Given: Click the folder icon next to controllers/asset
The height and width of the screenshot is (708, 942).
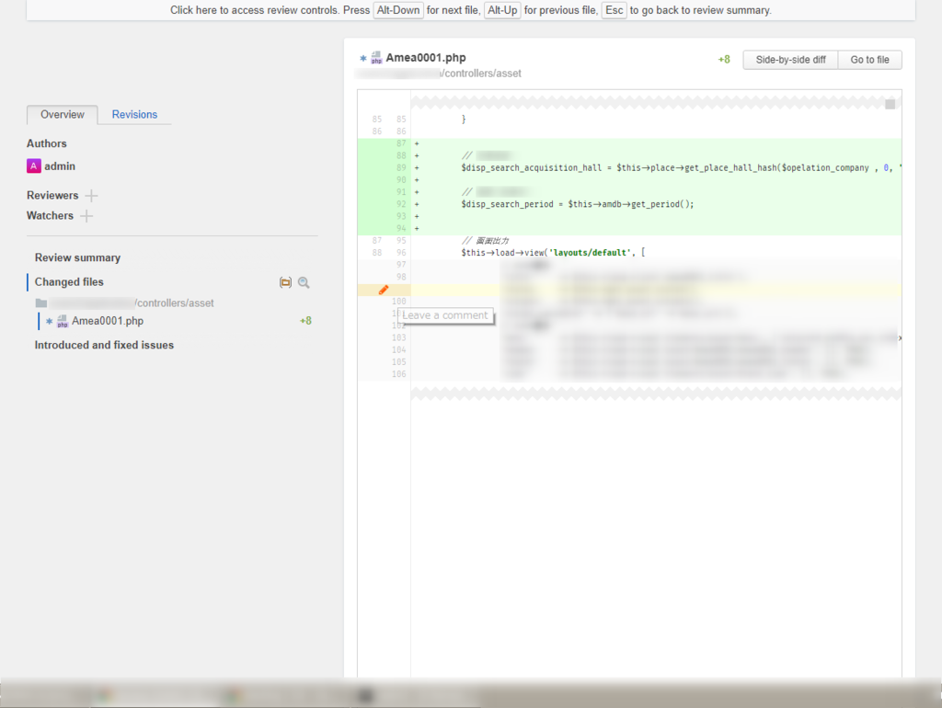Looking at the screenshot, I should (40, 303).
